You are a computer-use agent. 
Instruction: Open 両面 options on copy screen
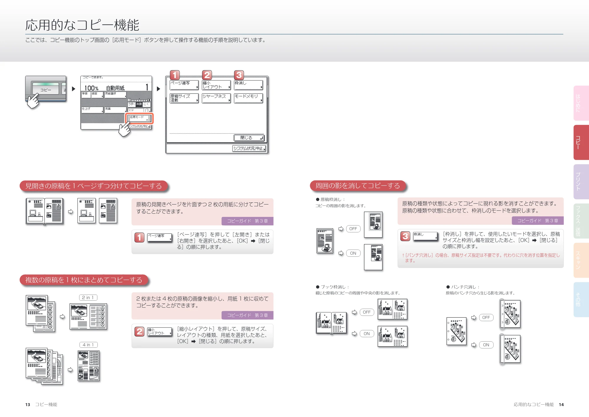[115, 110]
